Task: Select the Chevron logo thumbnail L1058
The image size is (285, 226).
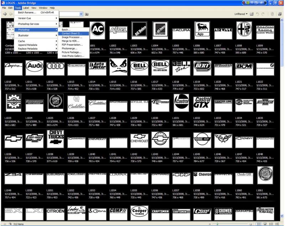Action: coord(202,178)
